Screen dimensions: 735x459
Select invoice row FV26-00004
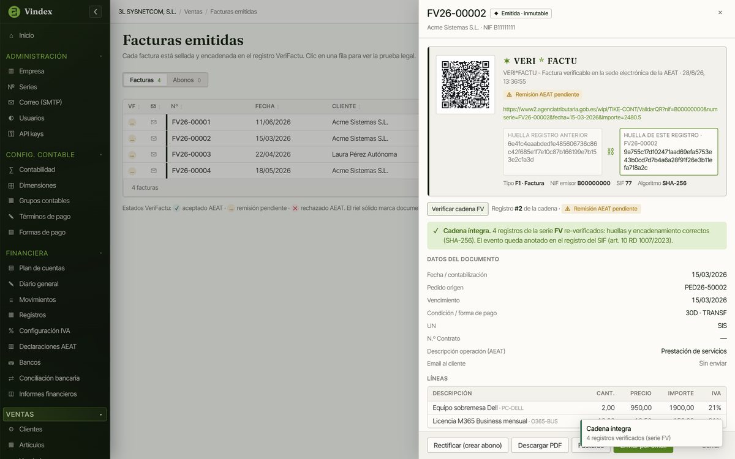click(269, 171)
